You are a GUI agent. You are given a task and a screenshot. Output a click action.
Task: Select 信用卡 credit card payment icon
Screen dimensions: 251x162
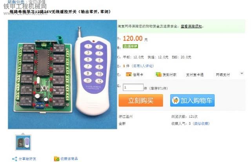coord(129,75)
